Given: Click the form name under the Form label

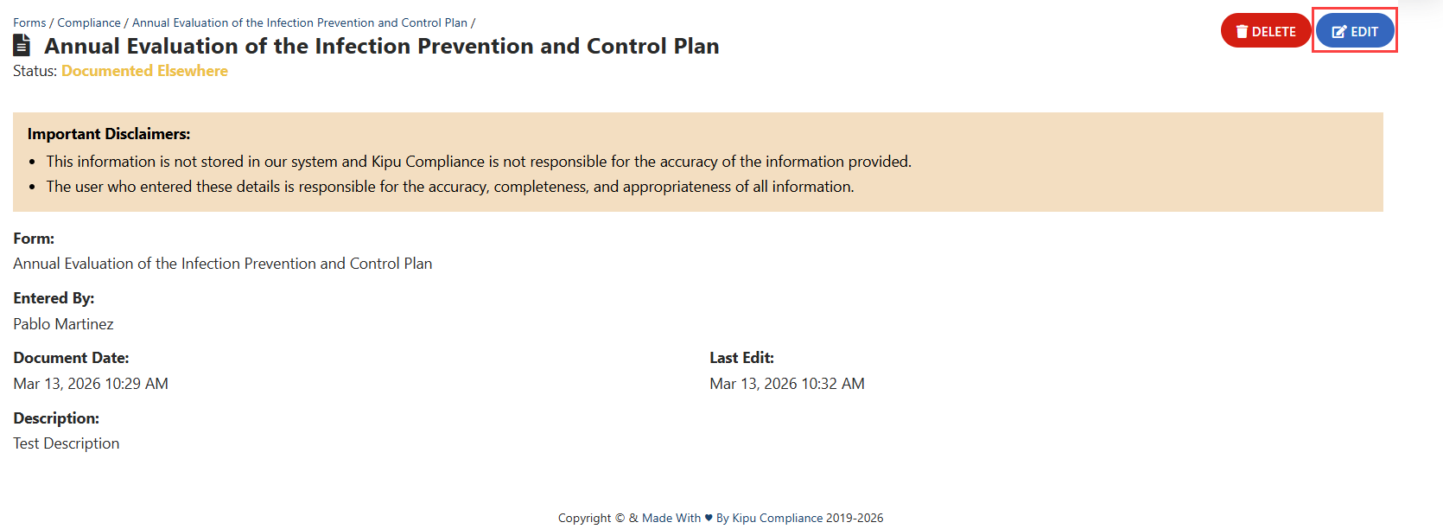Looking at the screenshot, I should (223, 264).
